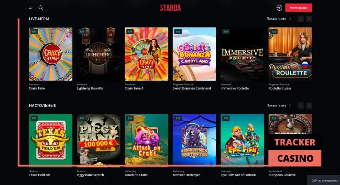Open the hamburger menu icon
The image size is (340, 185).
pos(31,8)
